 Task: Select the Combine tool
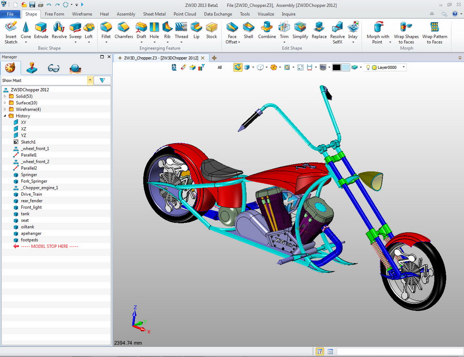click(x=267, y=30)
